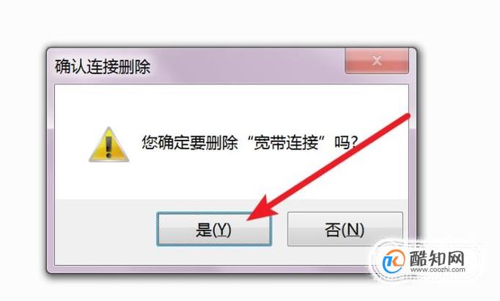This screenshot has height=301, width=500.
Task: Select the 确认连接删除 title text
Action: click(x=103, y=67)
